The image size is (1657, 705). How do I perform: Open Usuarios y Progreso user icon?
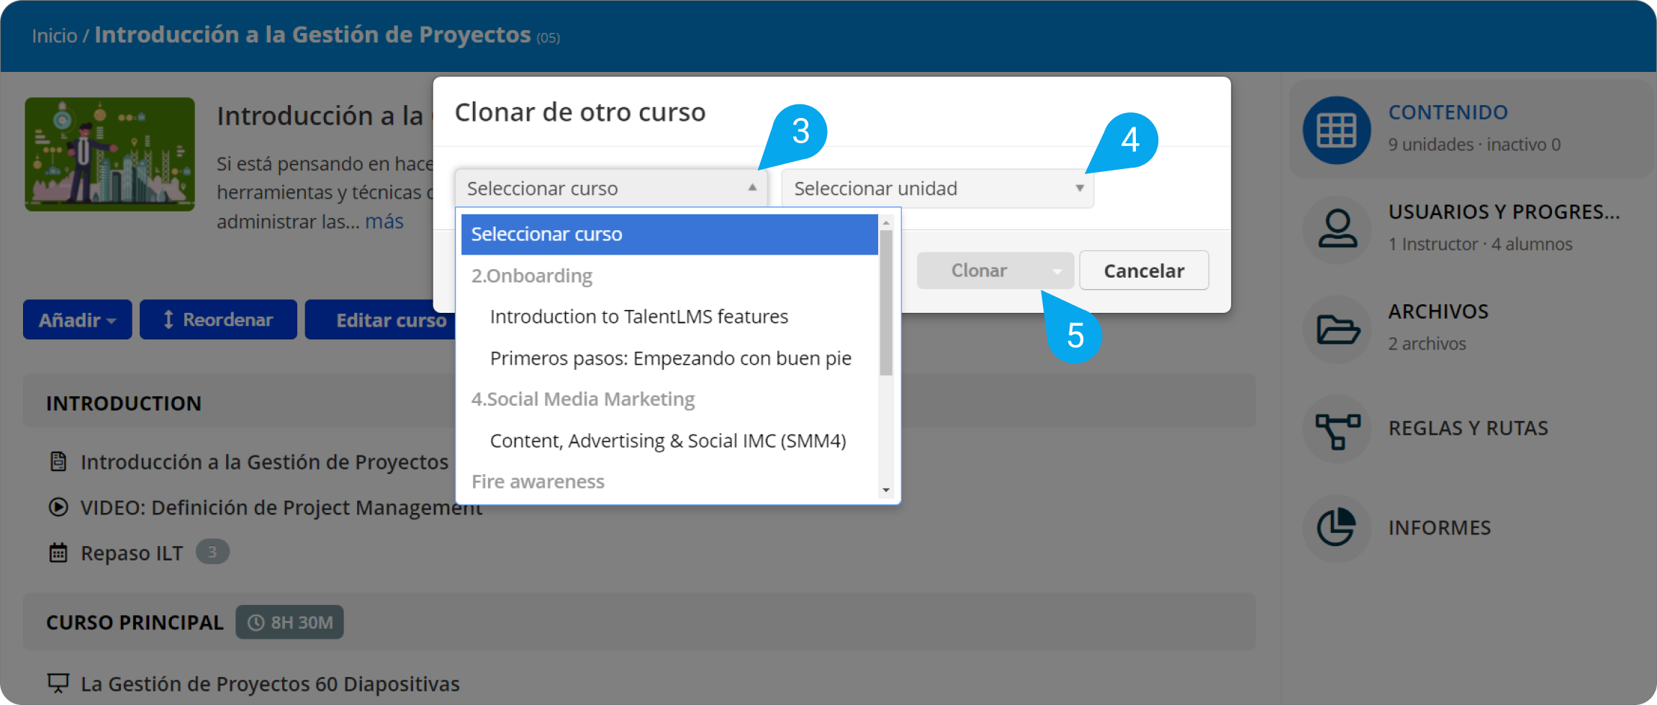tap(1337, 229)
